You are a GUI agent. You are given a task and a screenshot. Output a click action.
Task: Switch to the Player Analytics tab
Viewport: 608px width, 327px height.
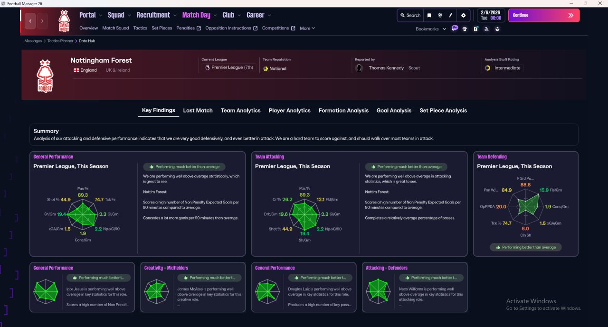tap(289, 110)
